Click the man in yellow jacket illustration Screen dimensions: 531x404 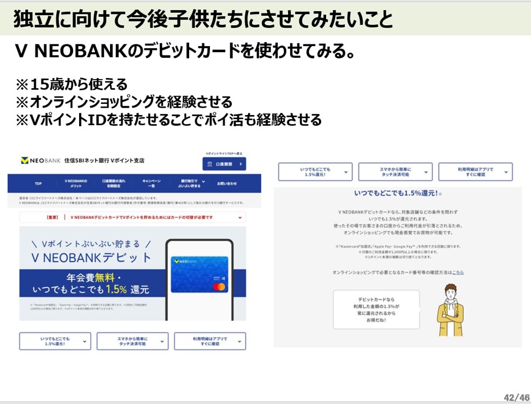(450, 310)
